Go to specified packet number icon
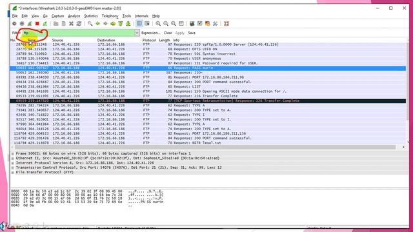Viewport: 413px width, 232px height. tap(113, 24)
